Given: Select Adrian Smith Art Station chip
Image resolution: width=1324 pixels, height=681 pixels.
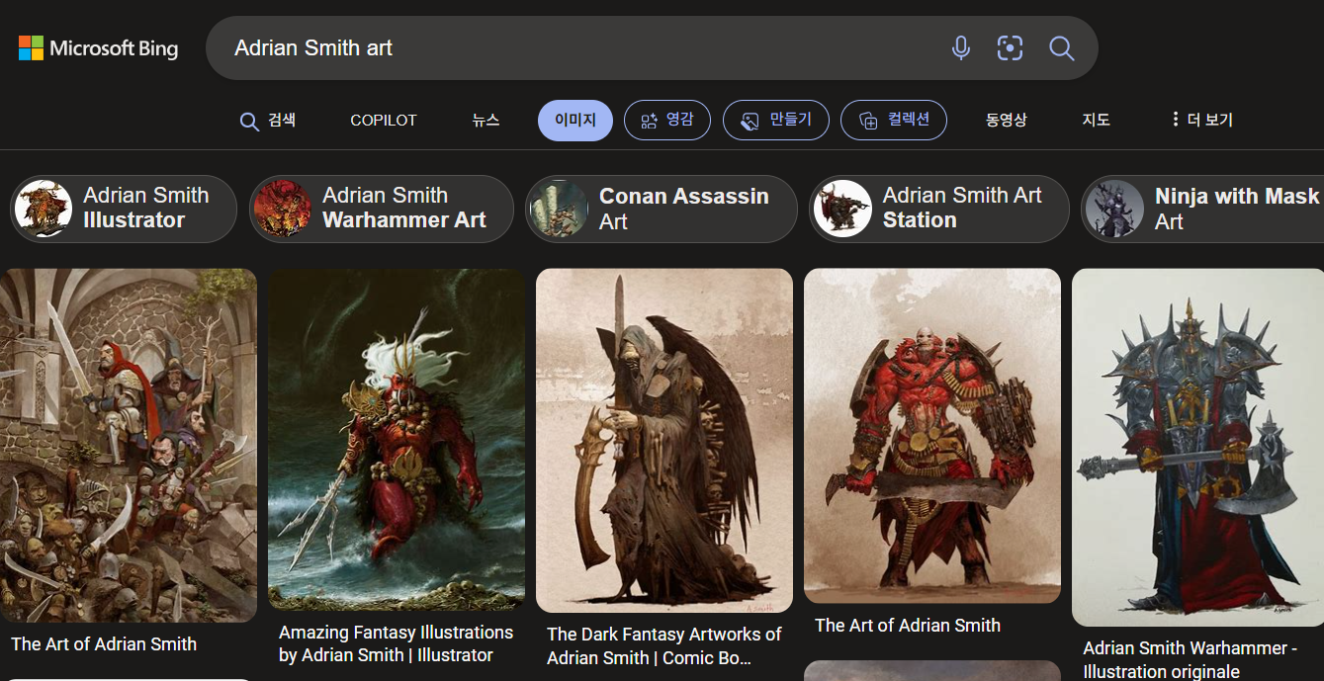Looking at the screenshot, I should click(x=939, y=209).
